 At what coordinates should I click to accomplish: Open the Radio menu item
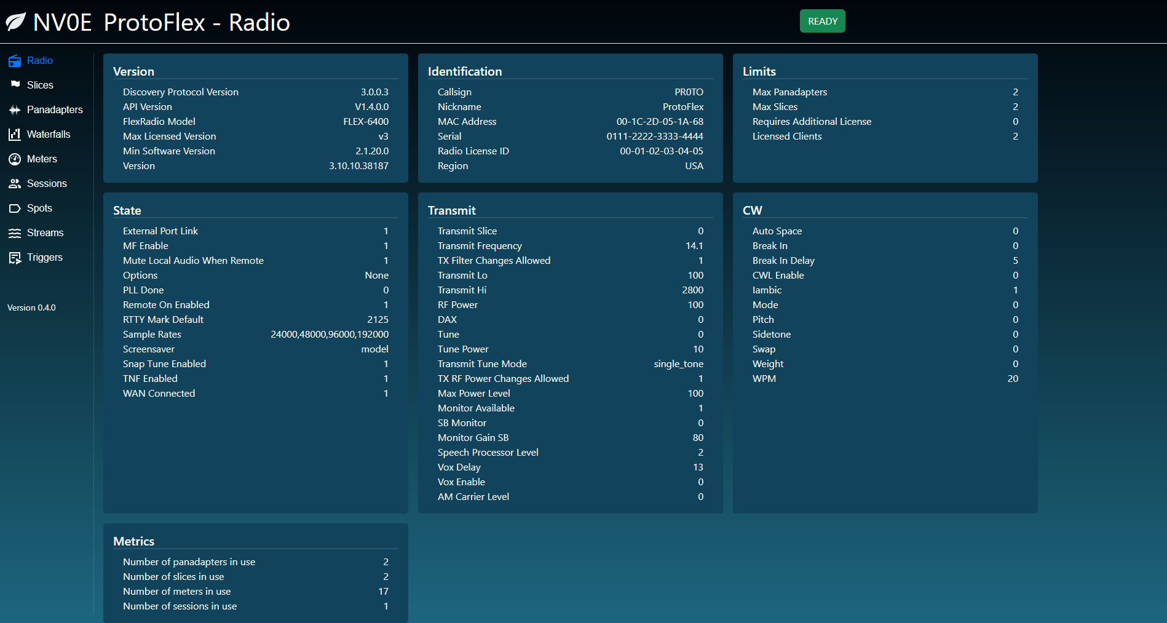[x=40, y=60]
